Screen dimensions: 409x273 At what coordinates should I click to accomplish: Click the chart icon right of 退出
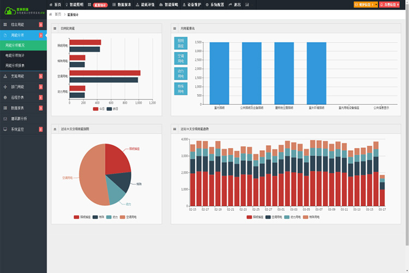pos(247,4)
